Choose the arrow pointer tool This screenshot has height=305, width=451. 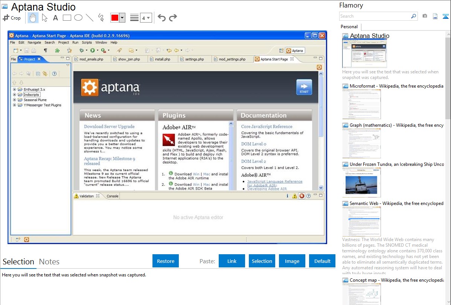coord(44,18)
